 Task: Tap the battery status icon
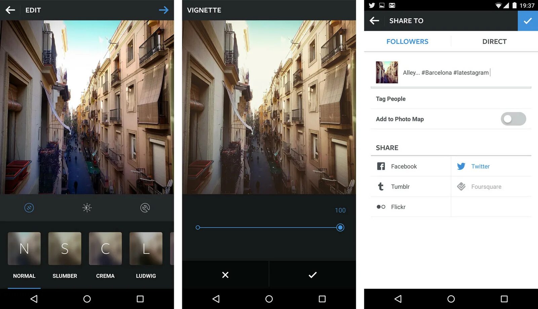click(514, 5)
